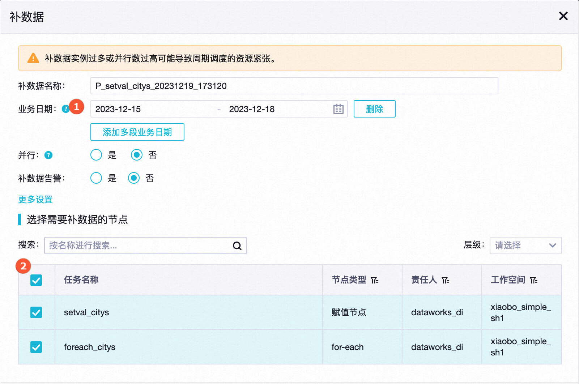Screen dimensions: 579x384
Task: Click dataworks_di in foreach_citys row
Action: point(437,347)
